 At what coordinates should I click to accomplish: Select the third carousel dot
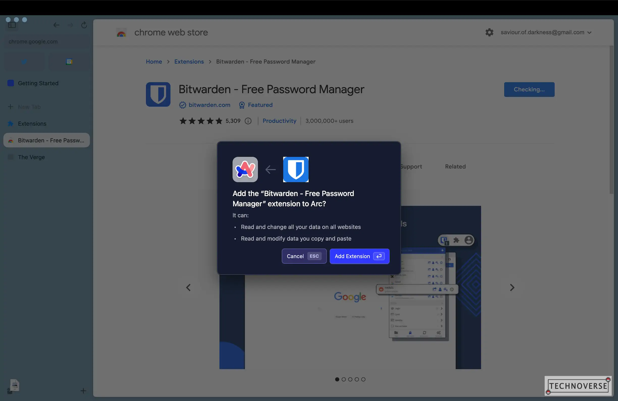(x=350, y=379)
